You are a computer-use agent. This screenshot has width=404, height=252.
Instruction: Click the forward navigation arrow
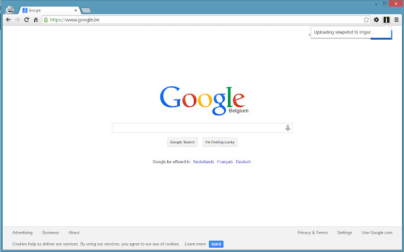tap(17, 20)
